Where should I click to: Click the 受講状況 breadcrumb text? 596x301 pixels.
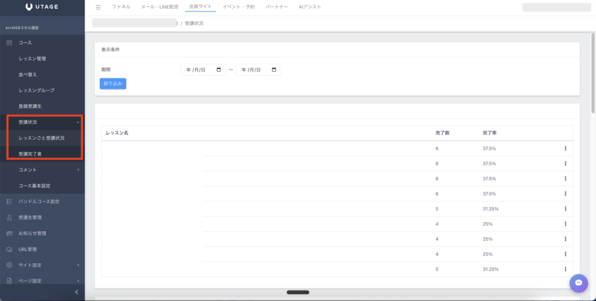194,23
